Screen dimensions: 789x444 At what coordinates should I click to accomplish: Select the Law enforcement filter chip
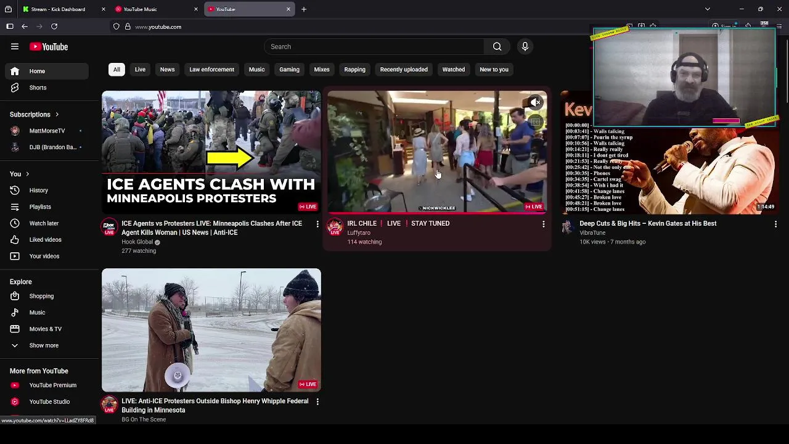[211, 70]
